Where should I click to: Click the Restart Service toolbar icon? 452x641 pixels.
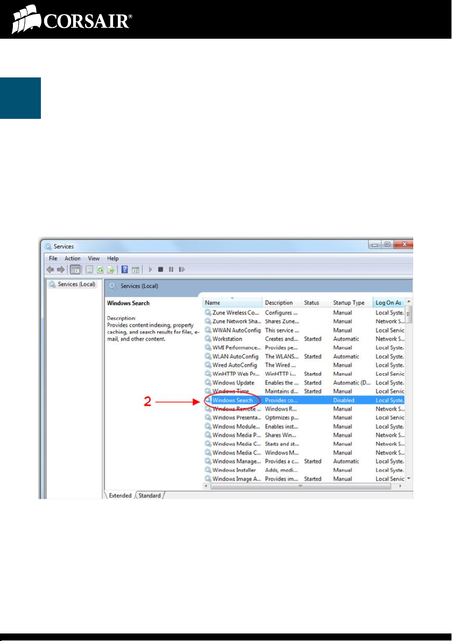[x=182, y=269]
